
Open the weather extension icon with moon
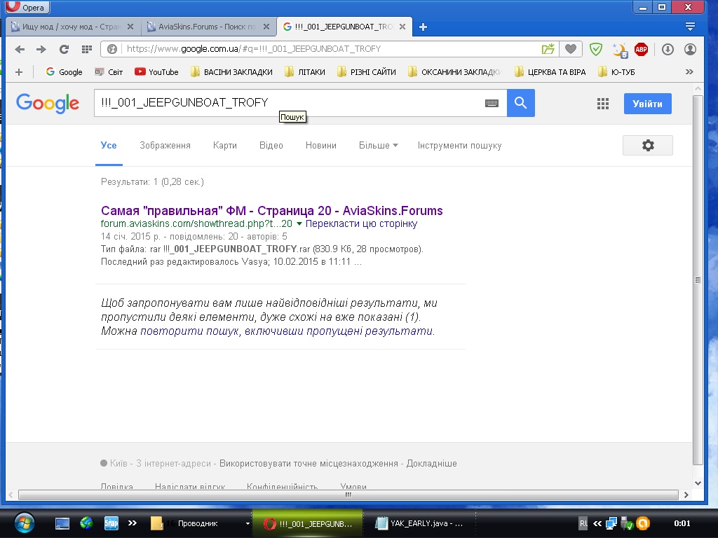620,50
